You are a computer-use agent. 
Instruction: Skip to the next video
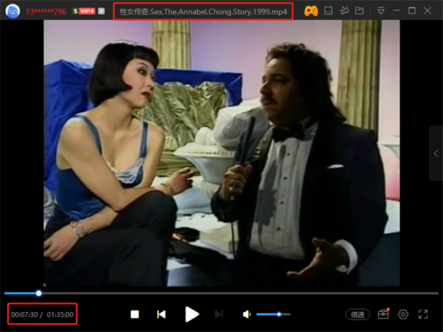(x=219, y=314)
